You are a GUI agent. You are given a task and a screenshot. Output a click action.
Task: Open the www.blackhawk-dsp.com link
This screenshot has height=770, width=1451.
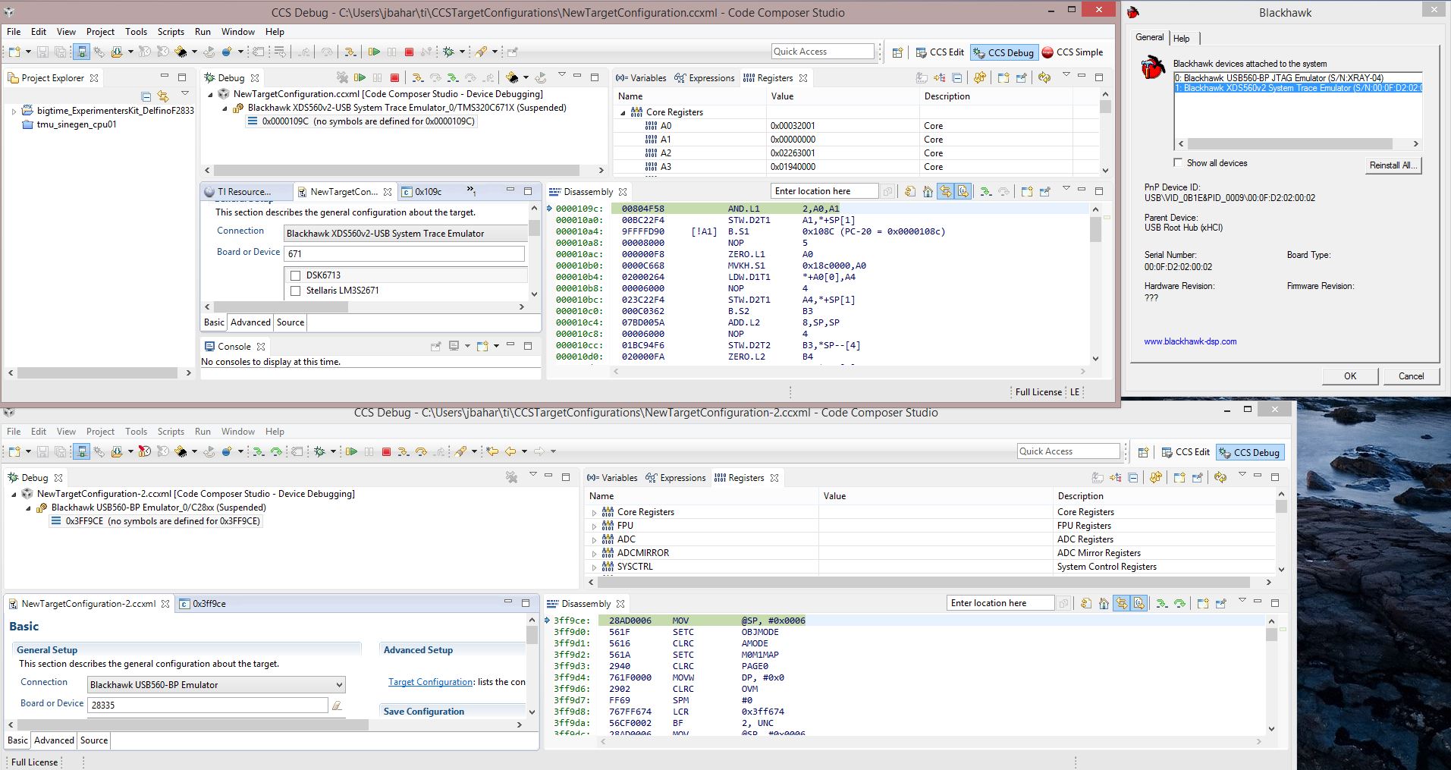[x=1190, y=341]
